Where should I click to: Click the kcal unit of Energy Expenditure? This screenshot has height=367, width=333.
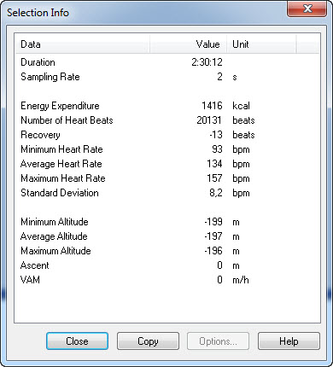pos(241,106)
